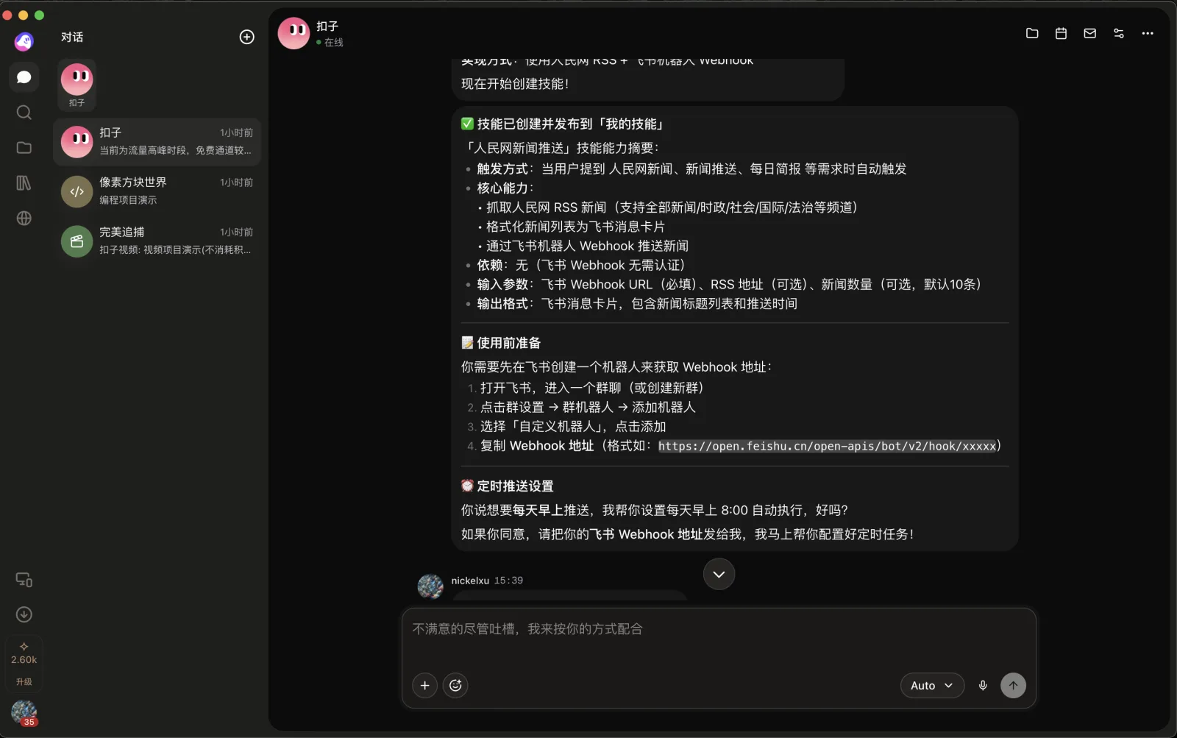
Task: Click the 升级 upgrade credits button
Action: tap(24, 664)
